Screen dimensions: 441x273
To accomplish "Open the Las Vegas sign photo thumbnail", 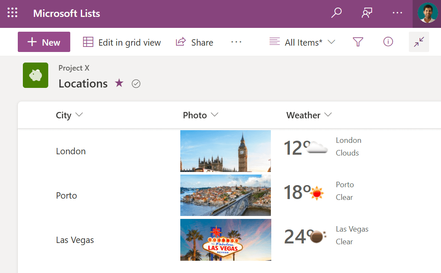I will (226, 240).
